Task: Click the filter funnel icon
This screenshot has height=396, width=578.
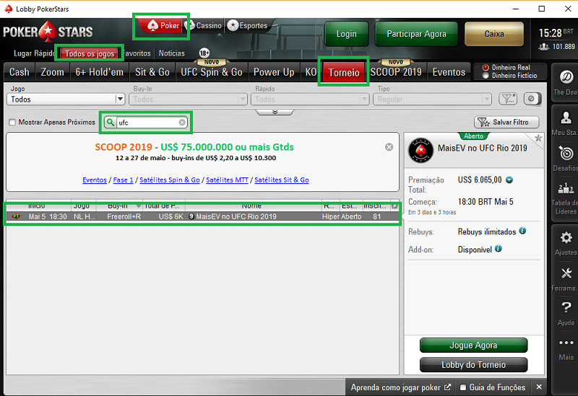Action: point(508,99)
